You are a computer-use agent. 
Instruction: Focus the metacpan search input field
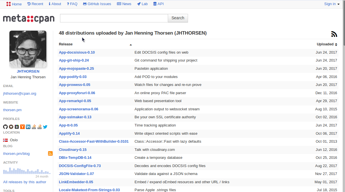coord(114,18)
